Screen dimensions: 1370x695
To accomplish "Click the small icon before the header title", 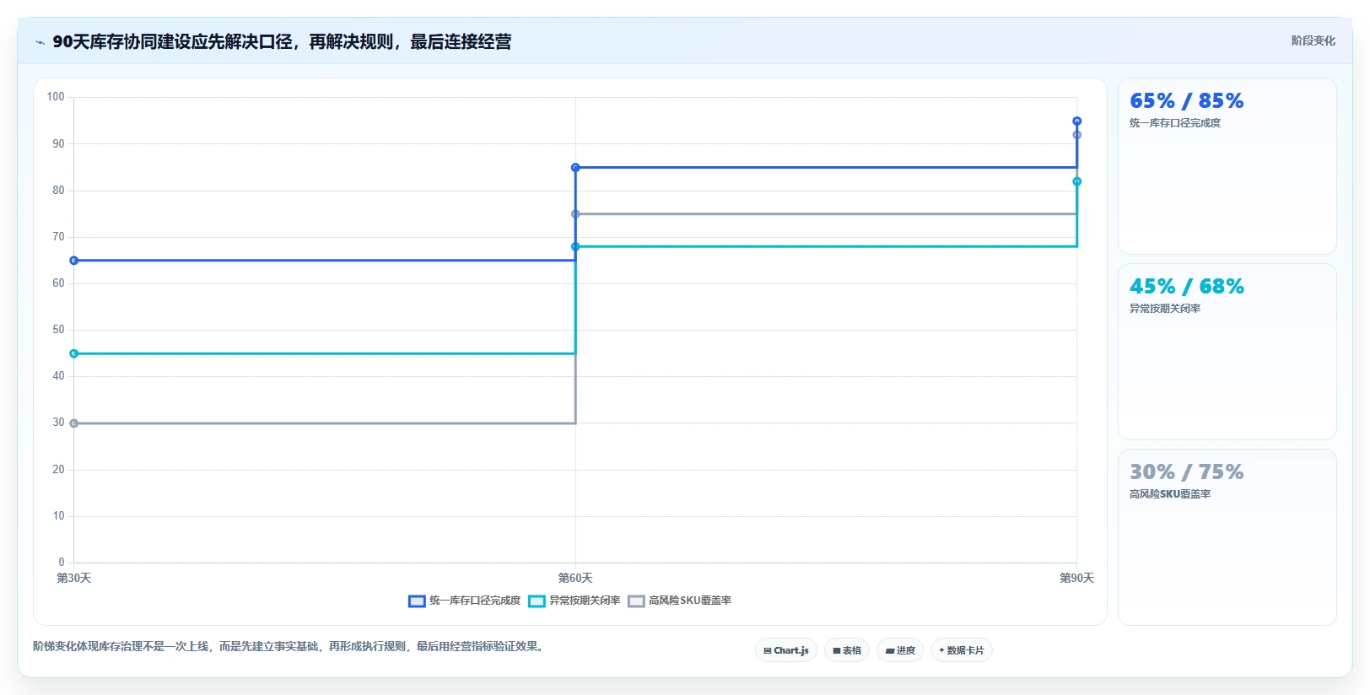I will click(40, 42).
